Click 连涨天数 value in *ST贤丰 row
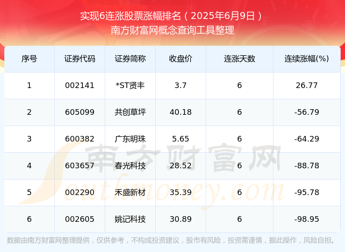 click(x=239, y=85)
